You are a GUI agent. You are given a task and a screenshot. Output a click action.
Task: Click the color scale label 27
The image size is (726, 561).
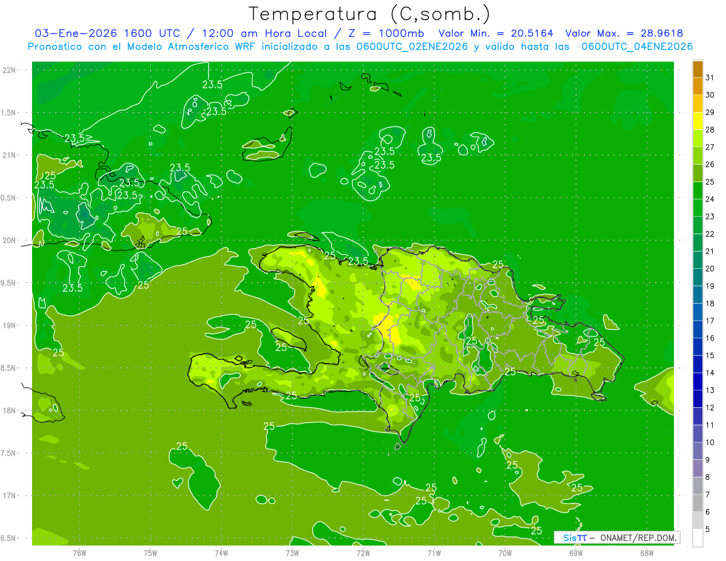[x=710, y=147]
